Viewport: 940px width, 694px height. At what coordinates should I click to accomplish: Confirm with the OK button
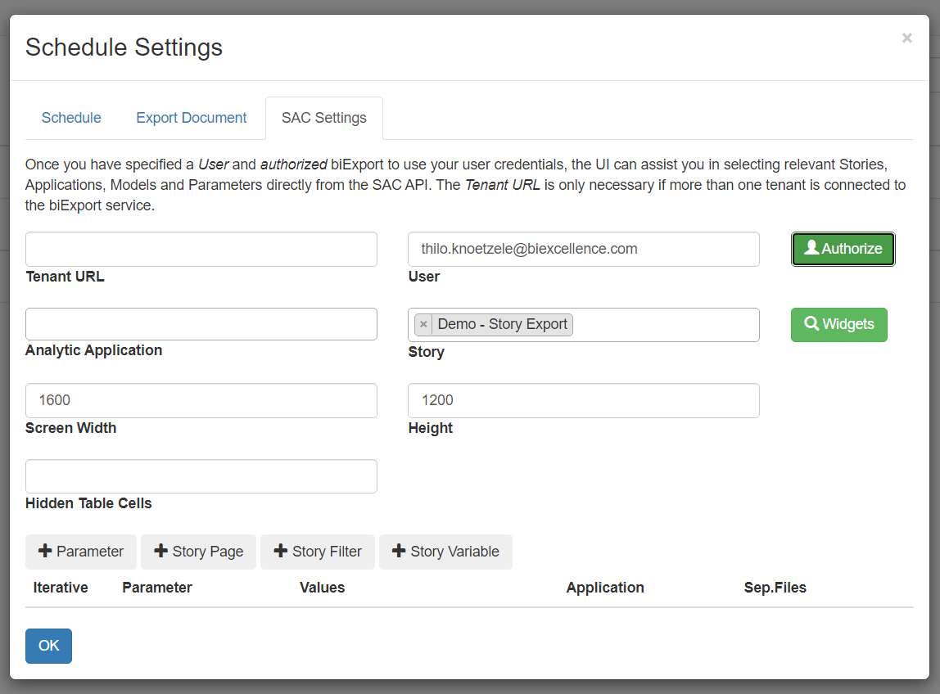click(48, 646)
